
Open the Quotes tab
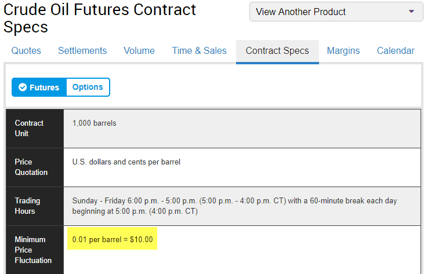[x=26, y=50]
